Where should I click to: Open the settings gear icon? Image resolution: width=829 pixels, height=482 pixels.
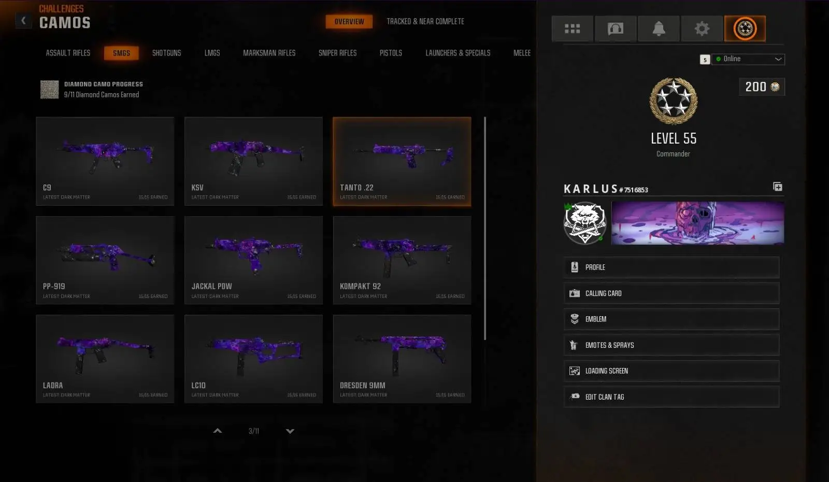click(x=702, y=29)
